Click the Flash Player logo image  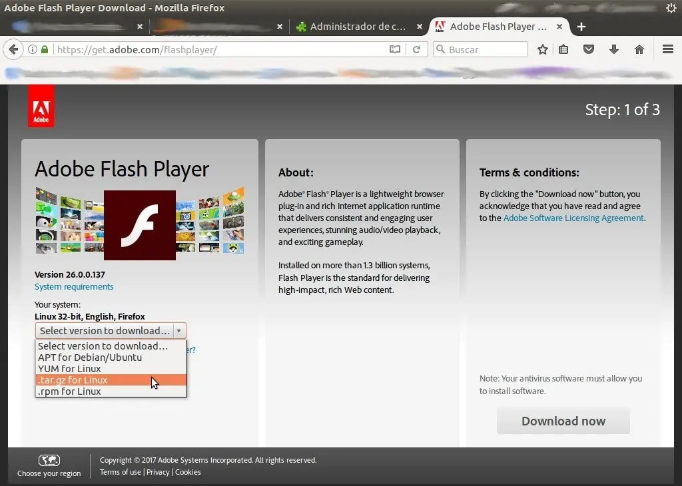coord(140,225)
